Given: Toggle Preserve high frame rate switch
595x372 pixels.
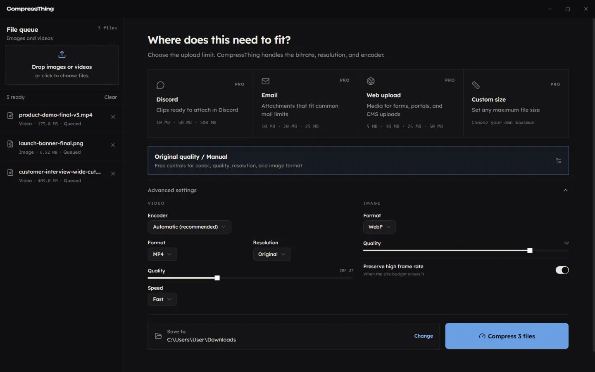Looking at the screenshot, I should [x=562, y=270].
